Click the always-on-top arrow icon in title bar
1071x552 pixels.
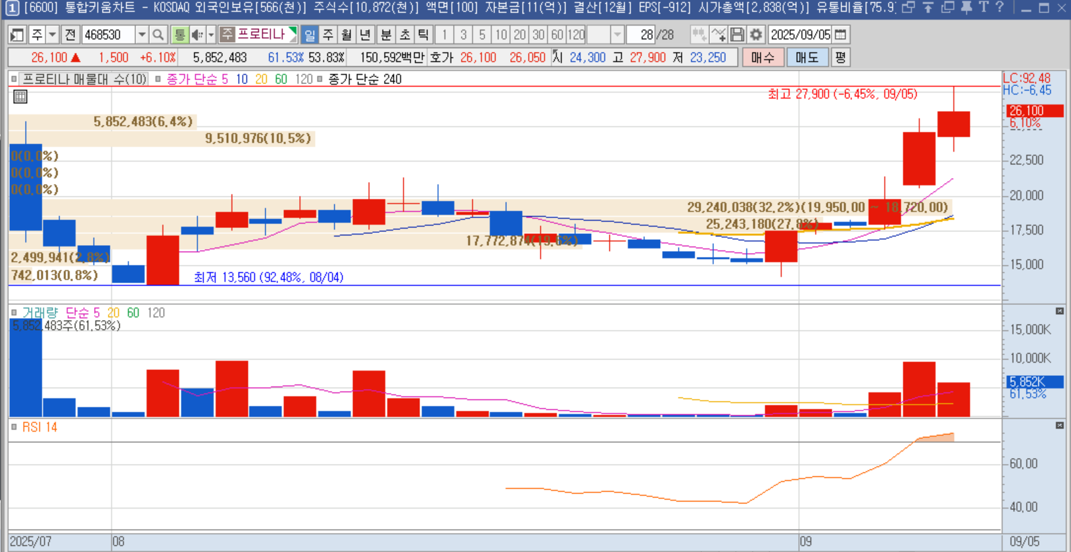928,7
